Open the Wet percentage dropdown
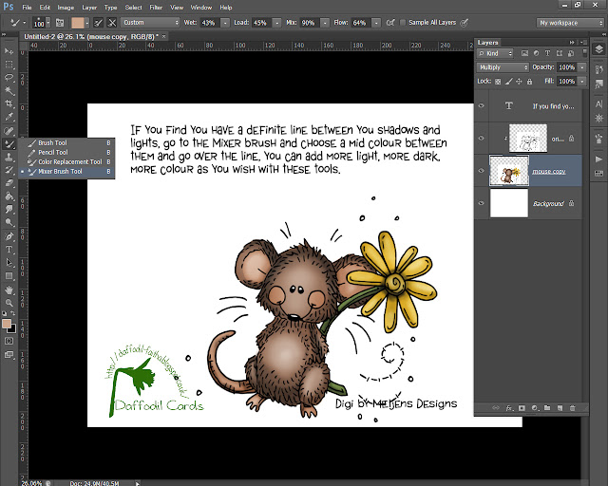Screen dimensions: 608x486 [225, 23]
